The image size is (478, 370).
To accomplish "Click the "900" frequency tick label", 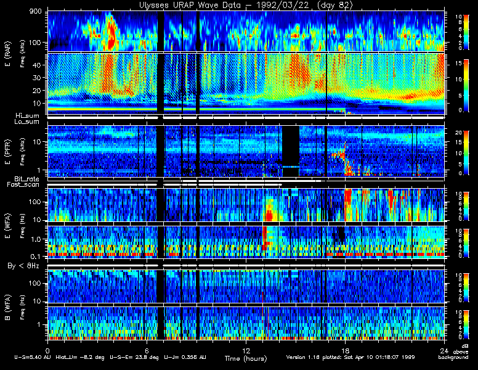I will coord(36,12).
